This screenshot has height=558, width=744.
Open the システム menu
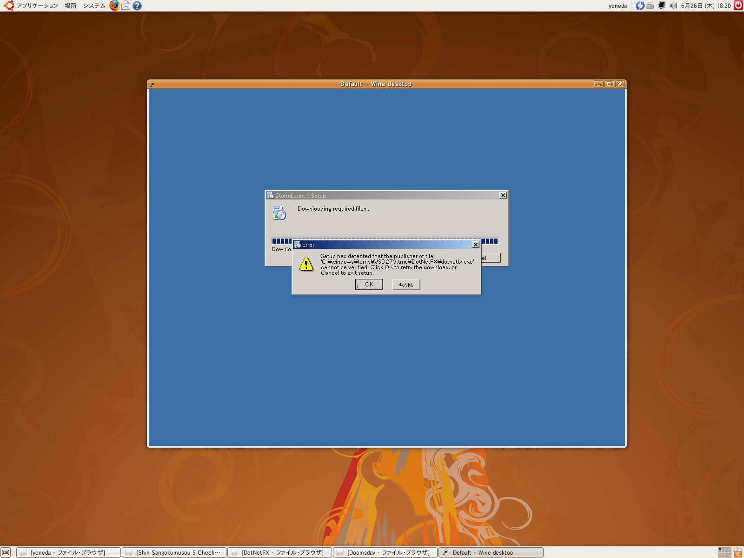click(x=94, y=6)
